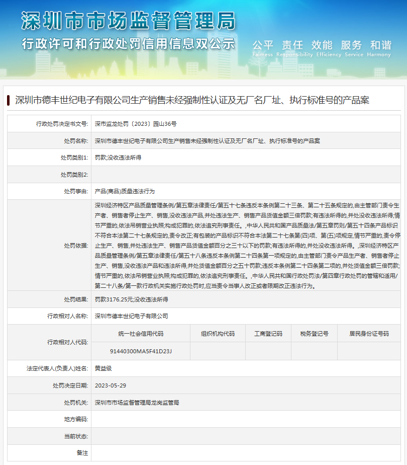Click the legal basis paragraph in 处罚依据 row
The image size is (407, 465).
(247, 246)
